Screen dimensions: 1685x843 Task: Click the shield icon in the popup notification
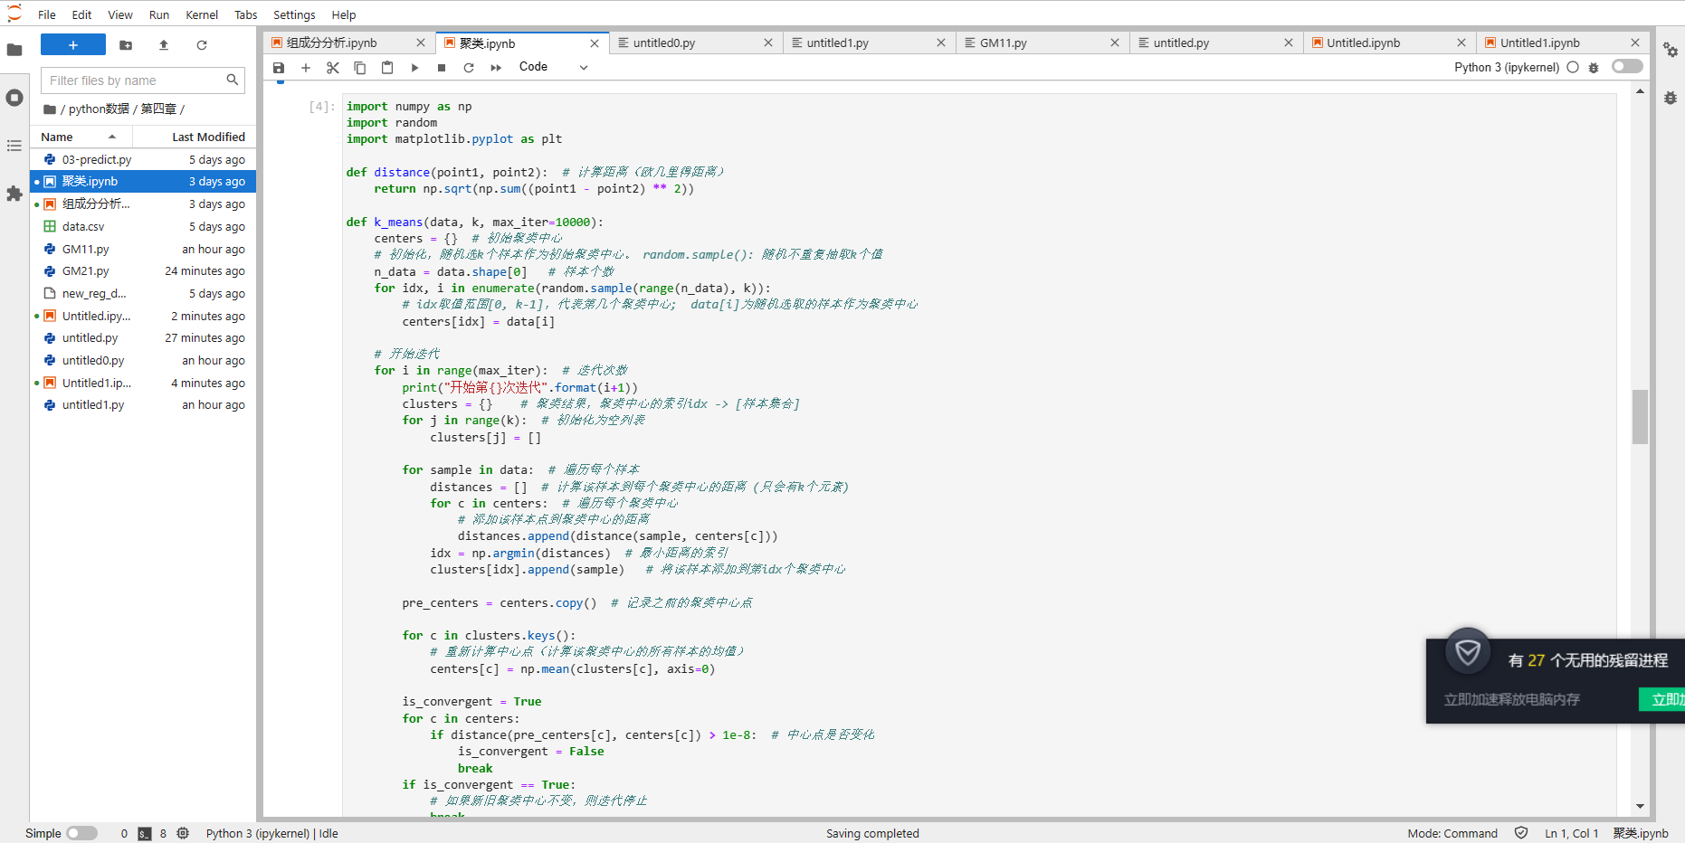point(1468,651)
